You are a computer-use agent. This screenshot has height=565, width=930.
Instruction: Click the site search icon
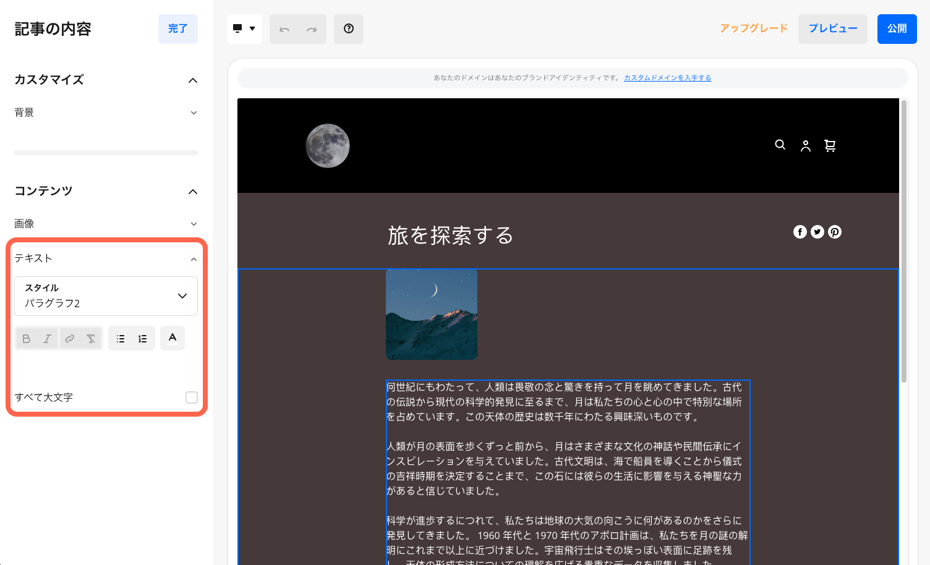[x=780, y=145]
